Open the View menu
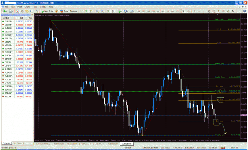Viewport: 248px width, 150px height. (x=12, y=7)
